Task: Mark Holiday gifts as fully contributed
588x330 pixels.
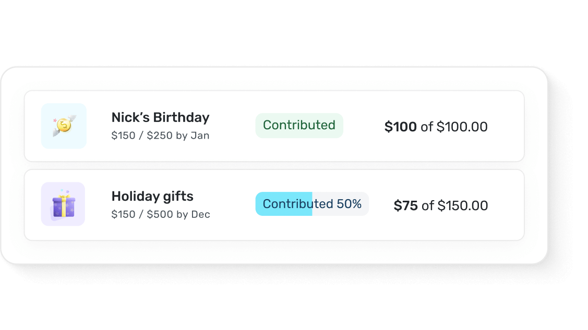Action: 311,204
